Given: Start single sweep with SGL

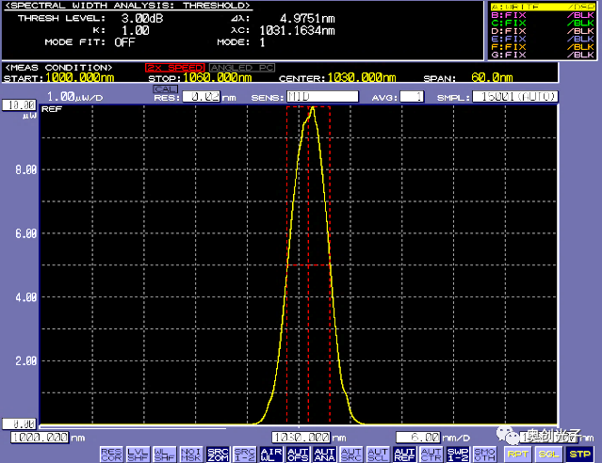Looking at the screenshot, I should tap(548, 455).
